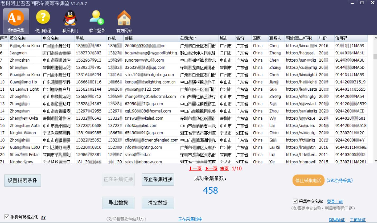Select row 6 email 'bogan...@ha..odlighting' cell

point(151,53)
